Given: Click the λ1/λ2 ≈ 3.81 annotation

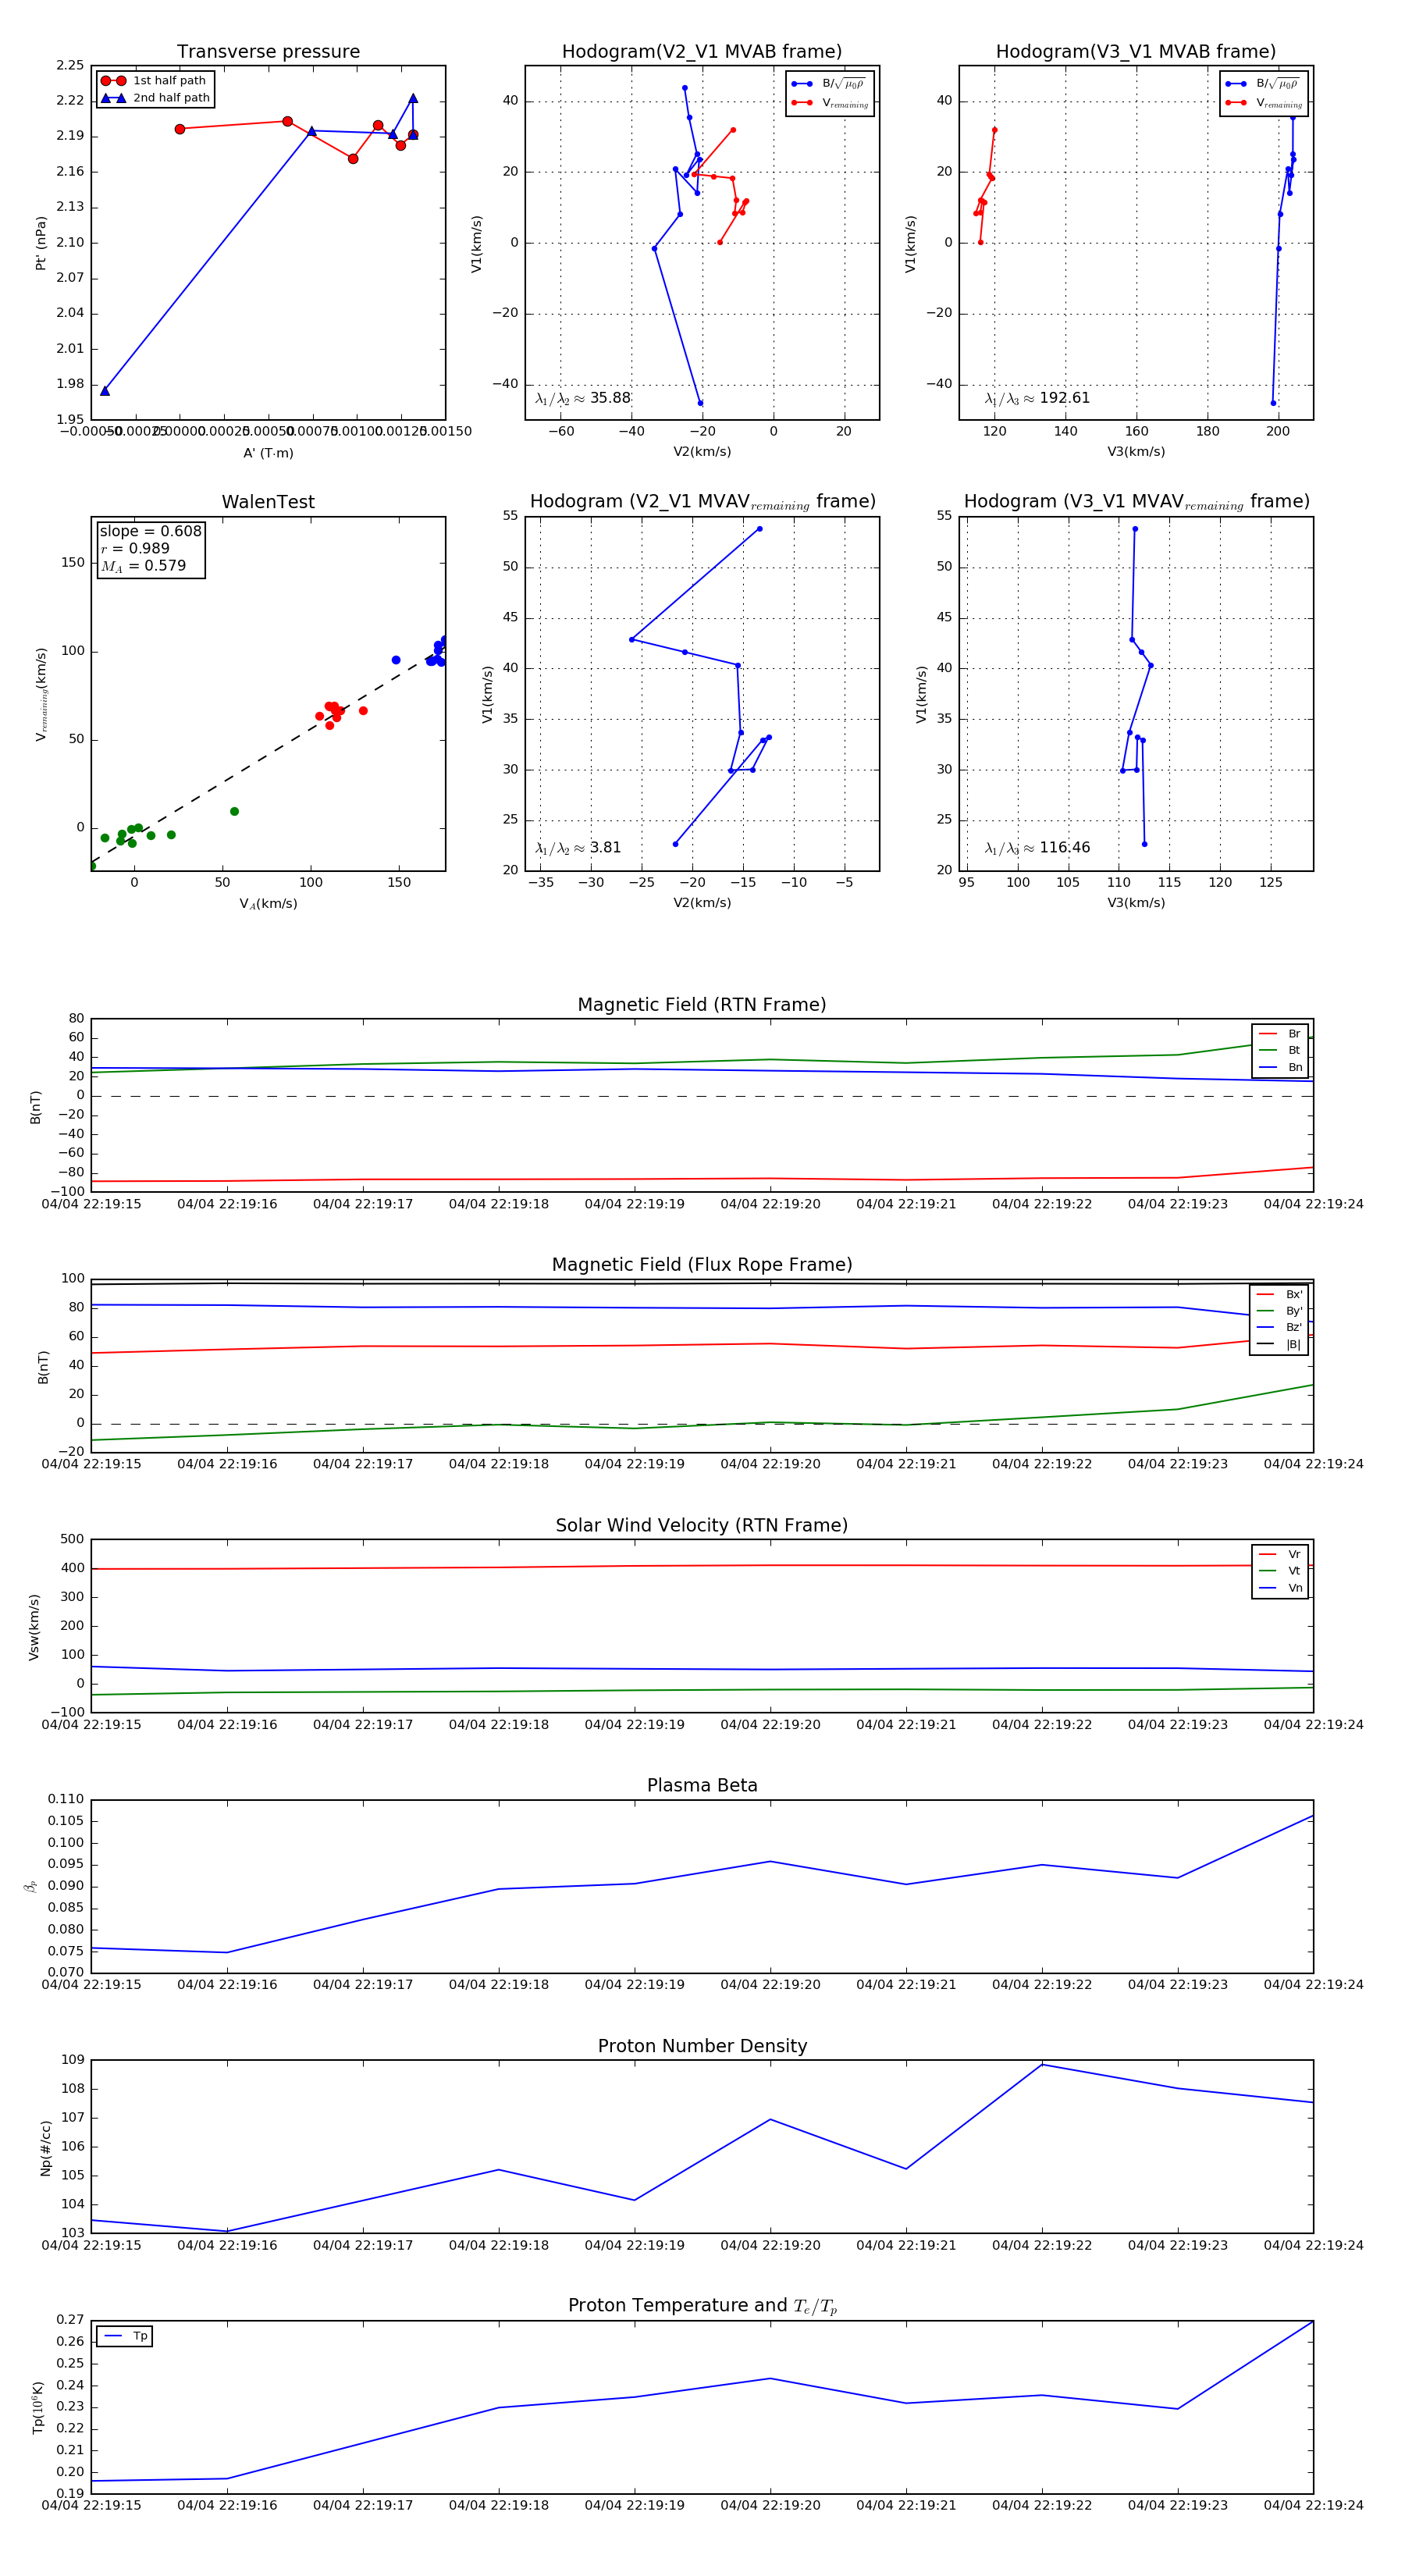Looking at the screenshot, I should pos(578,848).
